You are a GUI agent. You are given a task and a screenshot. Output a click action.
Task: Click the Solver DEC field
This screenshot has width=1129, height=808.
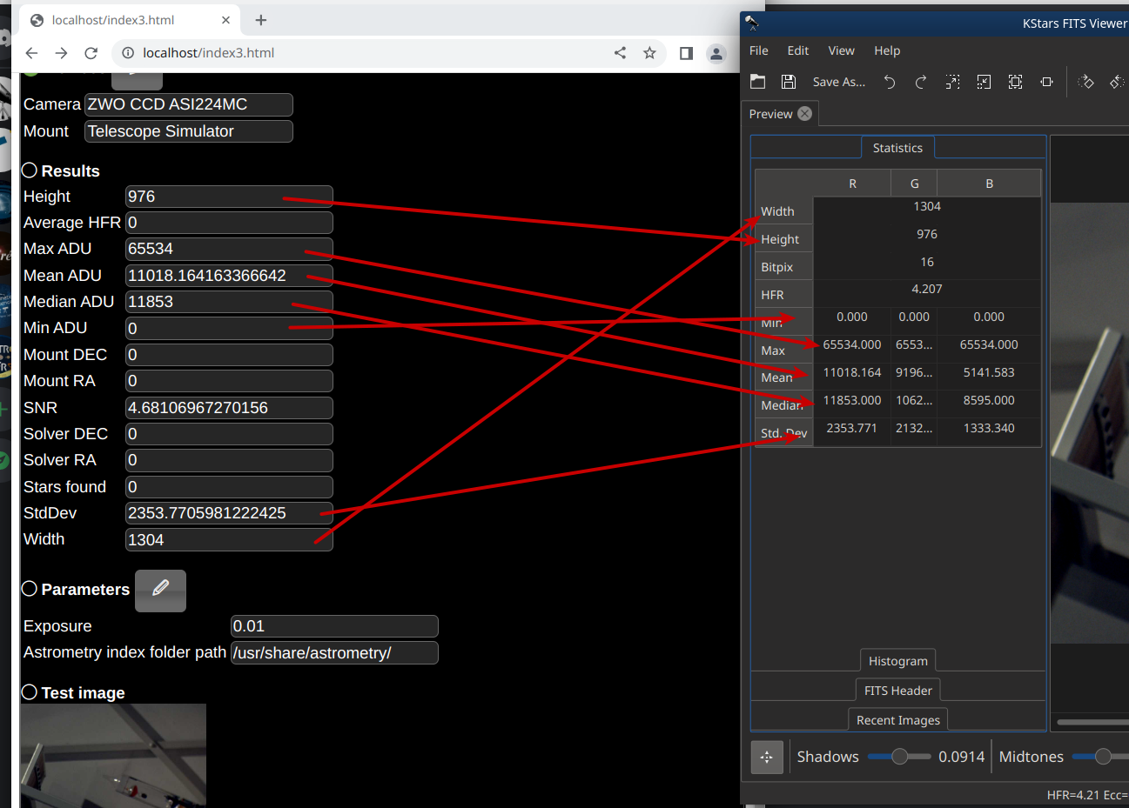click(229, 434)
